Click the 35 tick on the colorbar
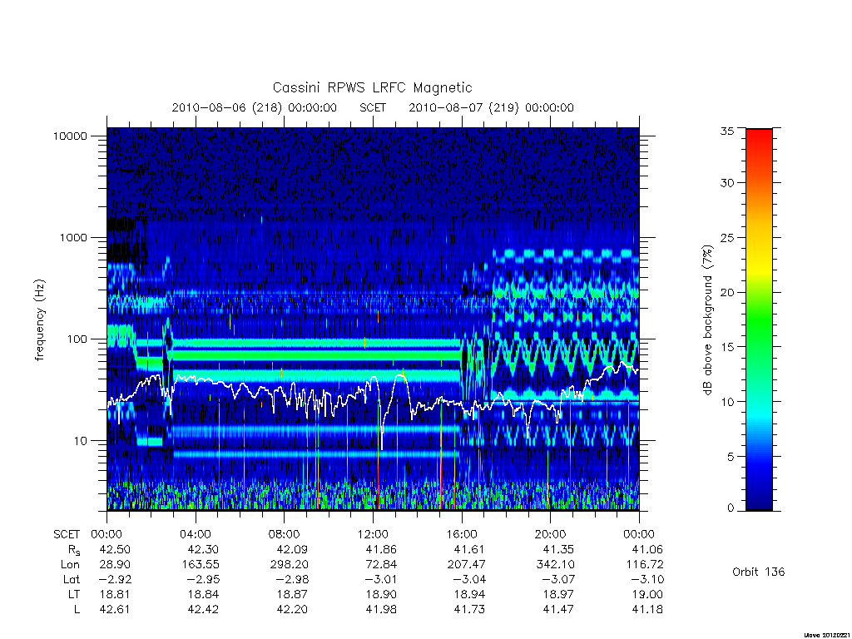 click(x=727, y=131)
